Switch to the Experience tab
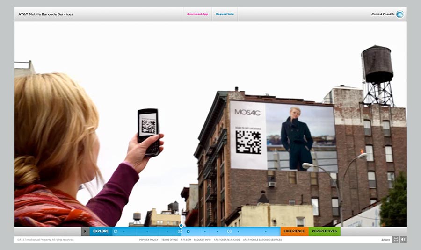The width and height of the screenshot is (421, 250). 294,231
